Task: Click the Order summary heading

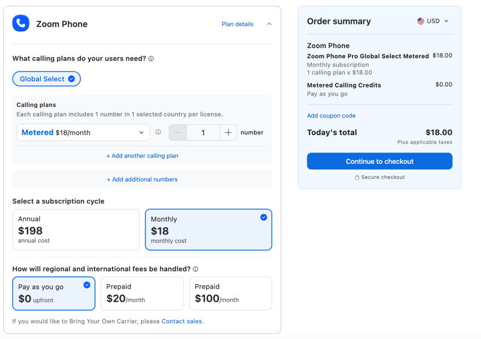Action: pos(338,21)
